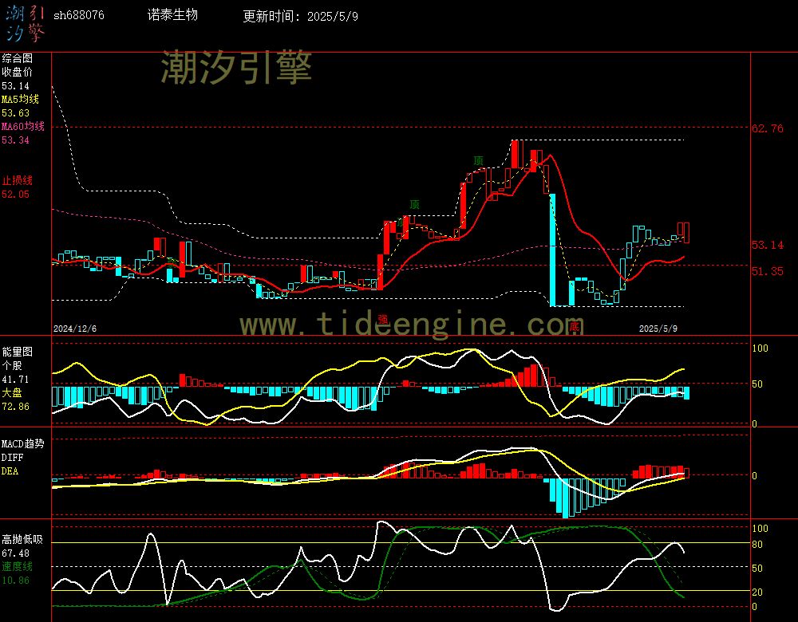Click the 速度线 value 10.86

[x=15, y=581]
